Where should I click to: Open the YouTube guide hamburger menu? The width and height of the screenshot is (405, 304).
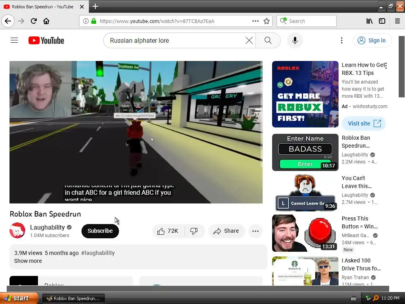[x=14, y=40]
